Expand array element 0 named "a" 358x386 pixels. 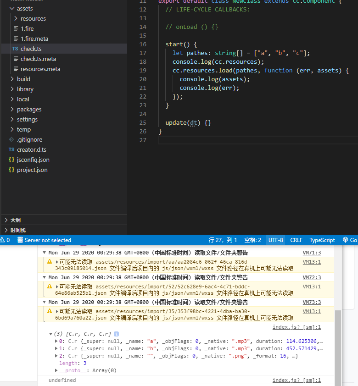coord(56,341)
